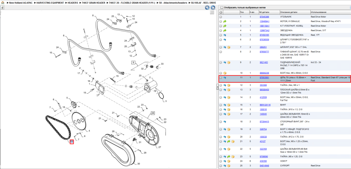Image resolution: width=351 pixels, height=169 pixels.
Task: Select callout 3 near the O-ring
Action: (x=166, y=101)
